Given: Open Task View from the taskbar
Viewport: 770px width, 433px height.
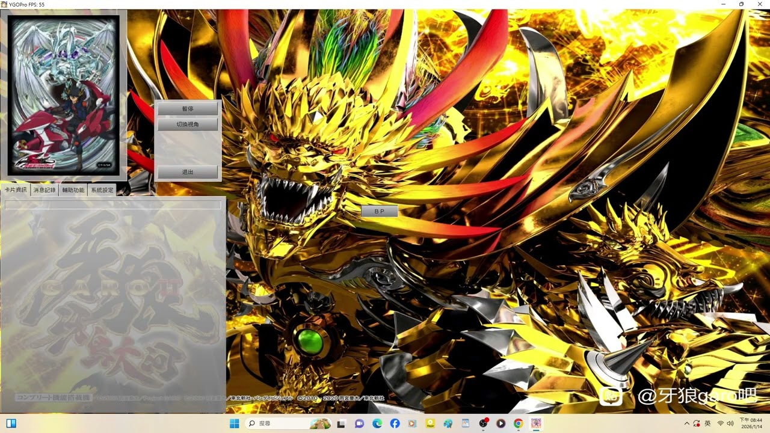Looking at the screenshot, I should coord(342,423).
